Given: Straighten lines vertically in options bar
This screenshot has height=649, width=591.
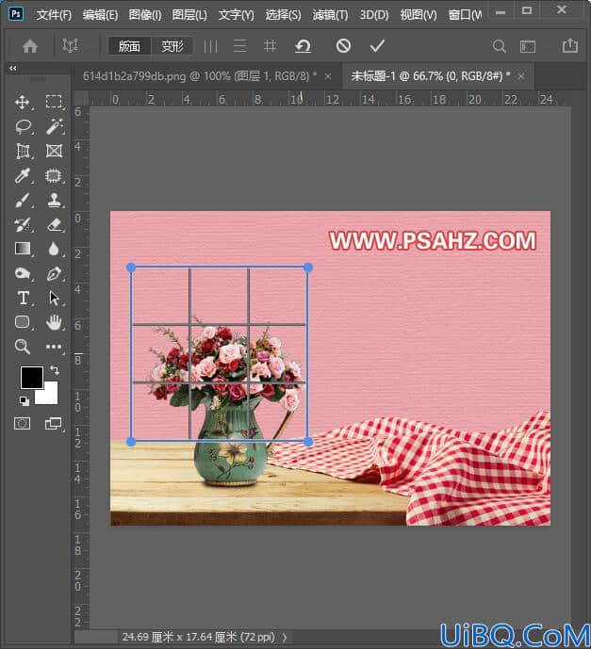Looking at the screenshot, I should (x=210, y=46).
